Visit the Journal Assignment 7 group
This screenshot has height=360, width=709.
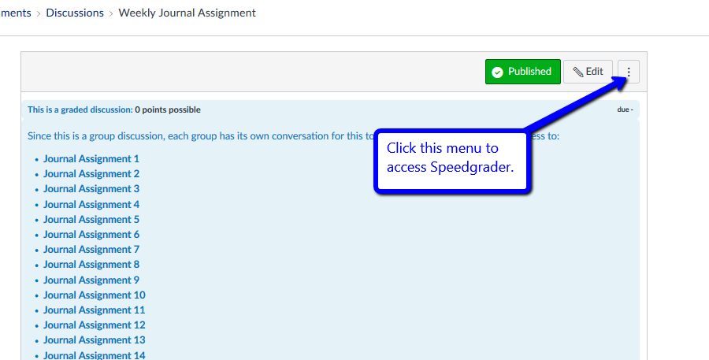(x=91, y=250)
